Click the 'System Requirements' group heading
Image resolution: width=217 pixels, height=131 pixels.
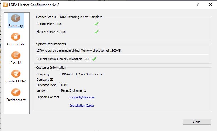pos(51,44)
